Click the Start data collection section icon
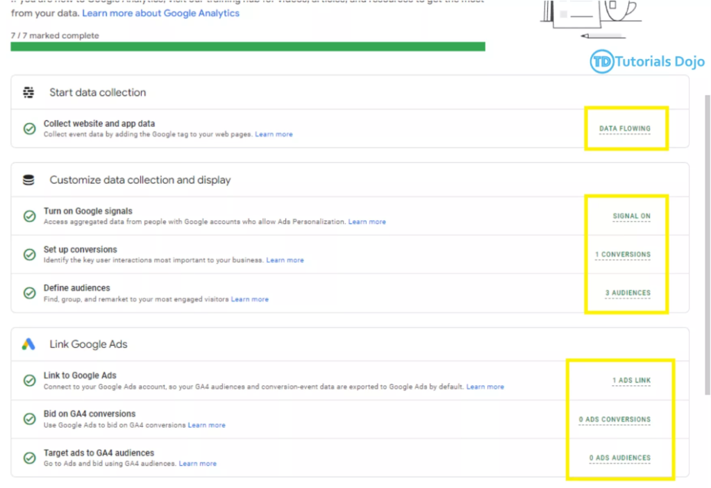 (28, 92)
